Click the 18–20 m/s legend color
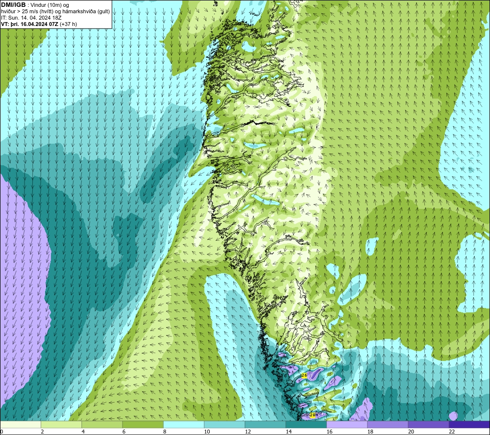Screen dimensions: 490x435 tap(388, 424)
